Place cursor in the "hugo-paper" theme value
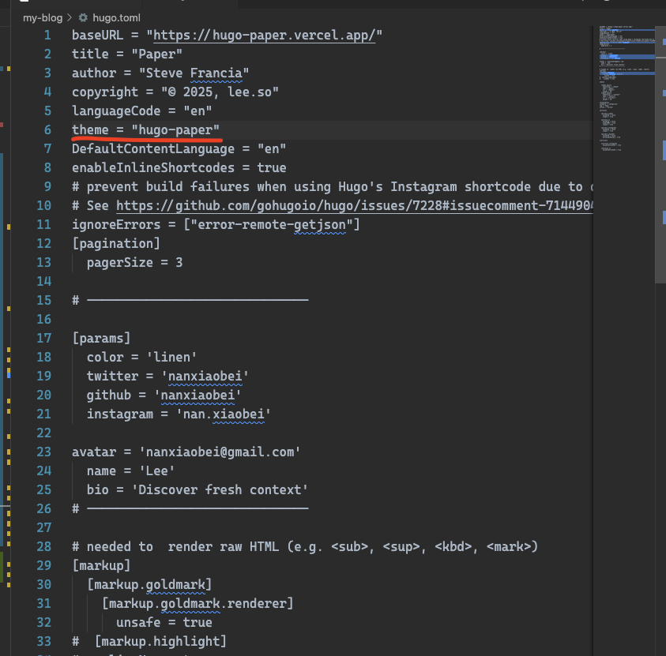 pos(175,130)
